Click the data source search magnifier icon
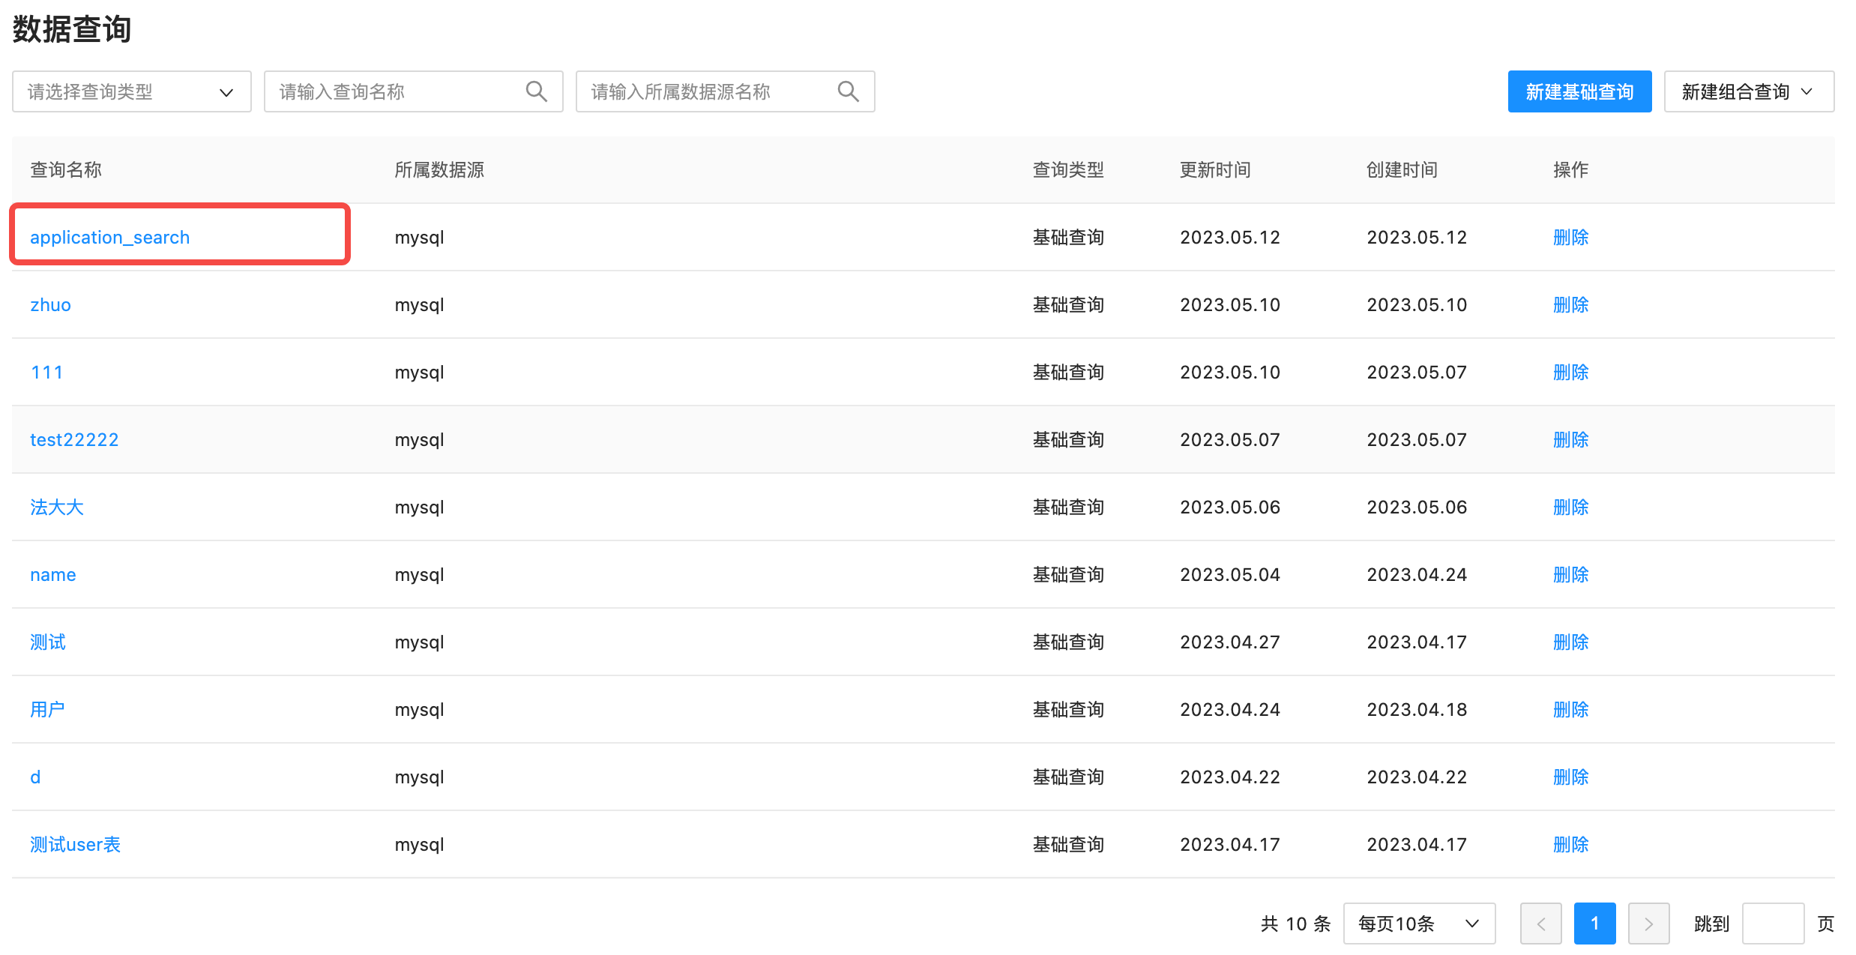The height and width of the screenshot is (955, 1856). tap(848, 91)
